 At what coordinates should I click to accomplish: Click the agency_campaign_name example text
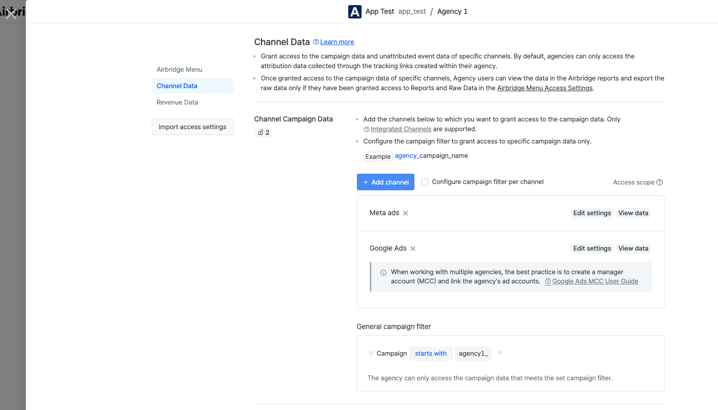[431, 156]
